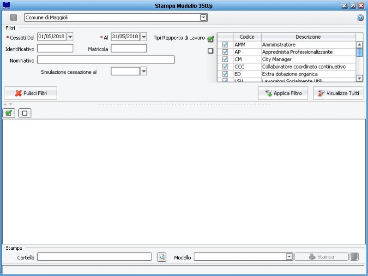
Task: Click the Maggioli application logo icon
Action: tap(6, 6)
